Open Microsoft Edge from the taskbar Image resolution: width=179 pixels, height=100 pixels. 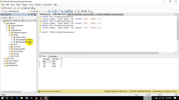point(17,98)
